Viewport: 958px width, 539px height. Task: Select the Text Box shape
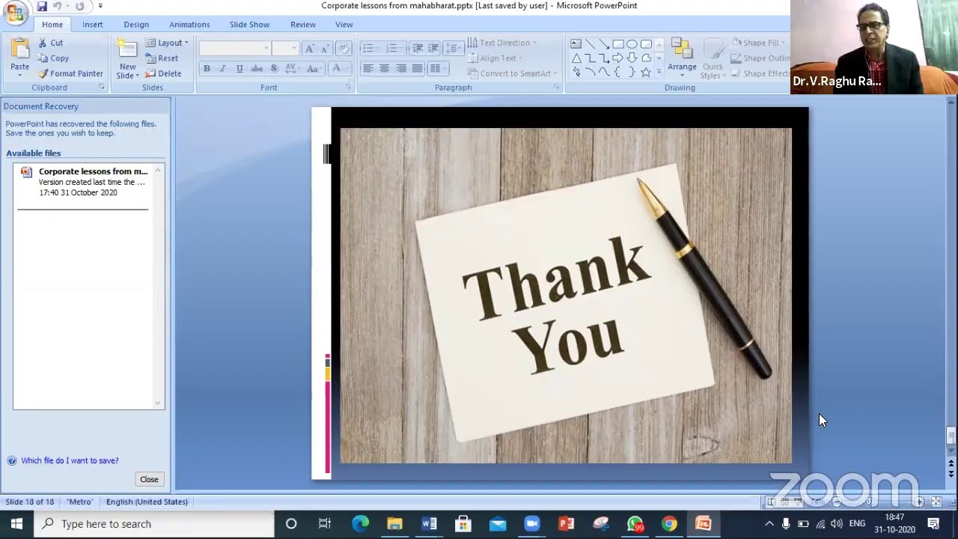point(576,43)
